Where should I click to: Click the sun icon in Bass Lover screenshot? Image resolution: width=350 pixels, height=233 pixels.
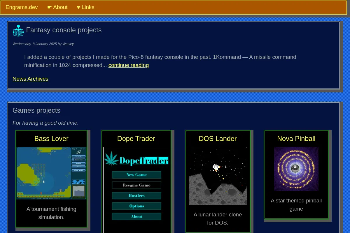click(x=79, y=152)
